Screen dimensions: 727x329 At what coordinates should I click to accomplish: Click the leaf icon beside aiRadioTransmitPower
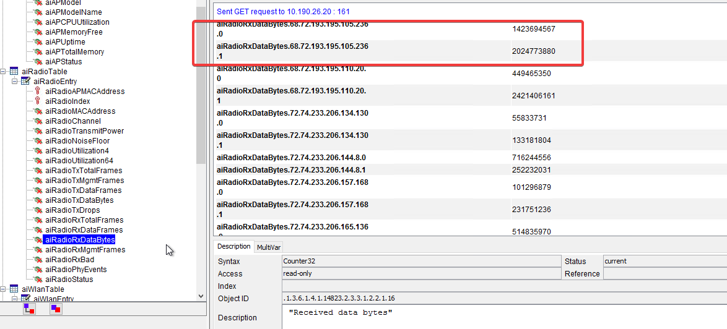[39, 131]
